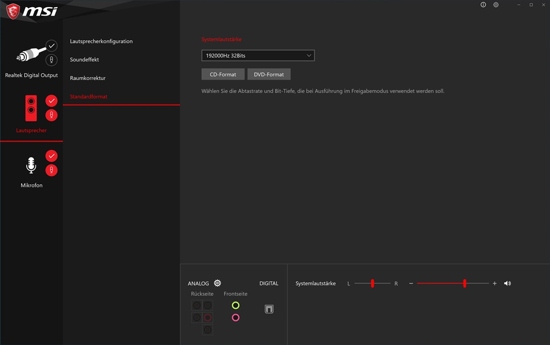This screenshot has height=345, width=550.
Task: Click the red-ringed rear panel jack
Action: point(208,317)
